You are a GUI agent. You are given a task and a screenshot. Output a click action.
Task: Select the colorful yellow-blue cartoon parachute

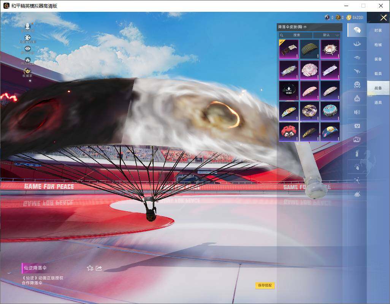click(289, 111)
